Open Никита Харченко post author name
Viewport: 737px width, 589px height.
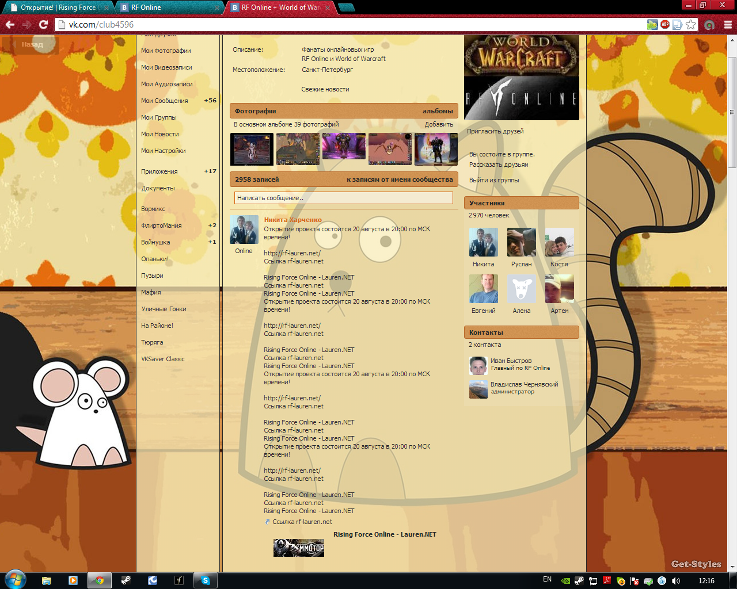[x=292, y=220]
